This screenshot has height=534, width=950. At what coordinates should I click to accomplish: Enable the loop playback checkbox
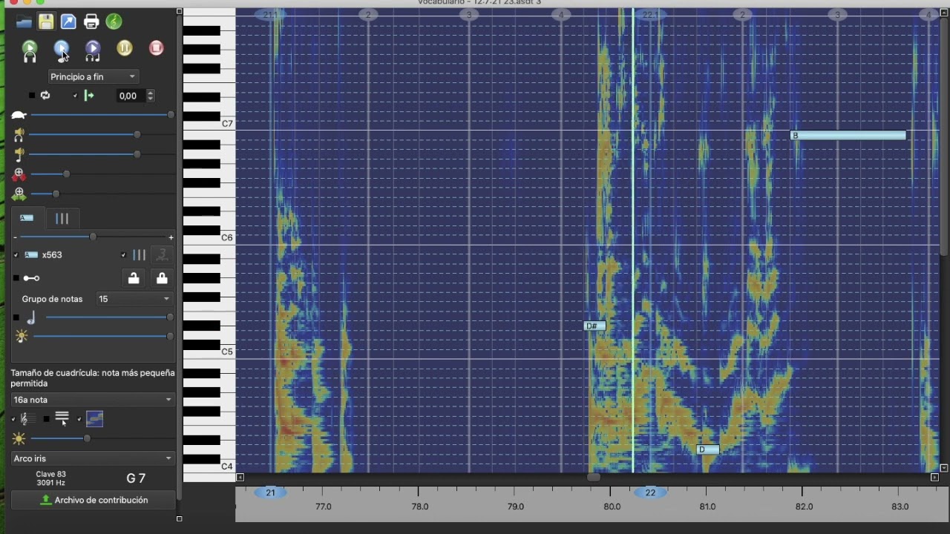point(32,96)
